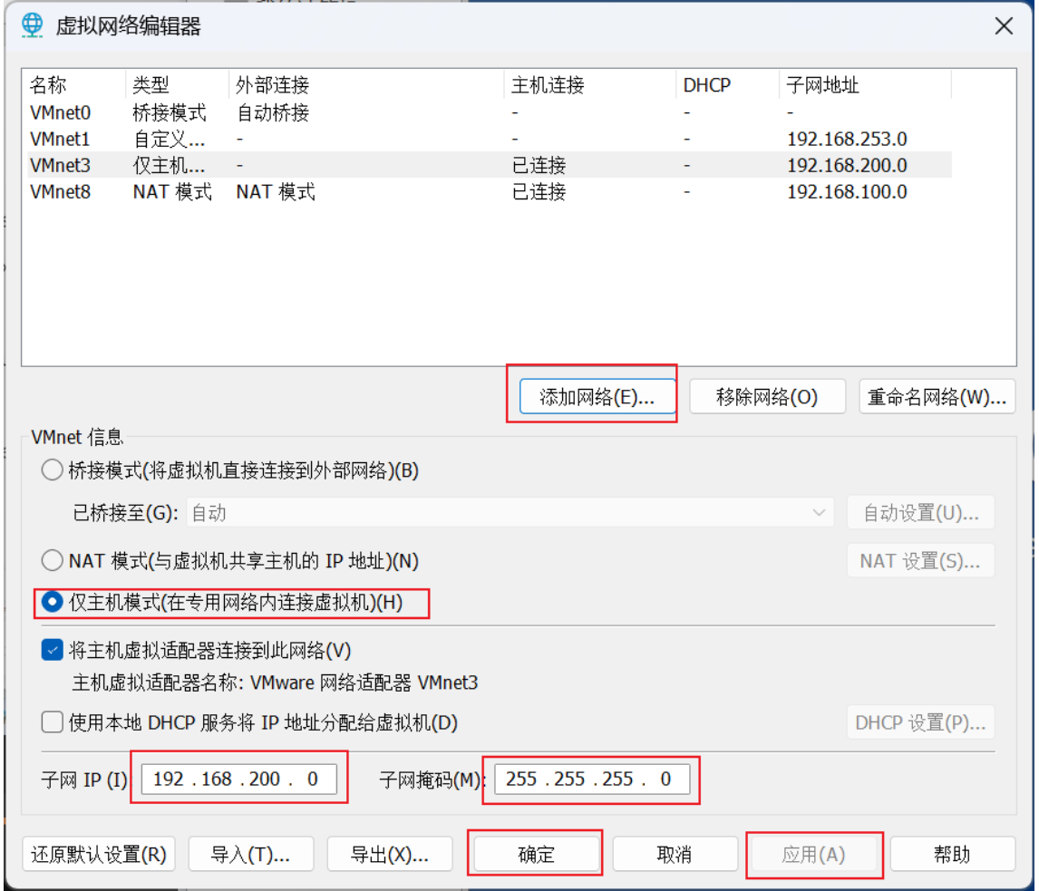
Task: Click 还原默认设置(R) button
Action: pos(99,854)
